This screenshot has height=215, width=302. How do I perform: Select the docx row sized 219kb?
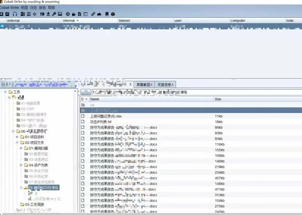pyautogui.click(x=191, y=167)
